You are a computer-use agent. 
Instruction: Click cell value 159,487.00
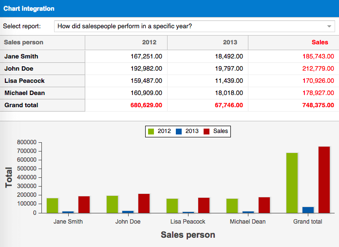coord(147,81)
